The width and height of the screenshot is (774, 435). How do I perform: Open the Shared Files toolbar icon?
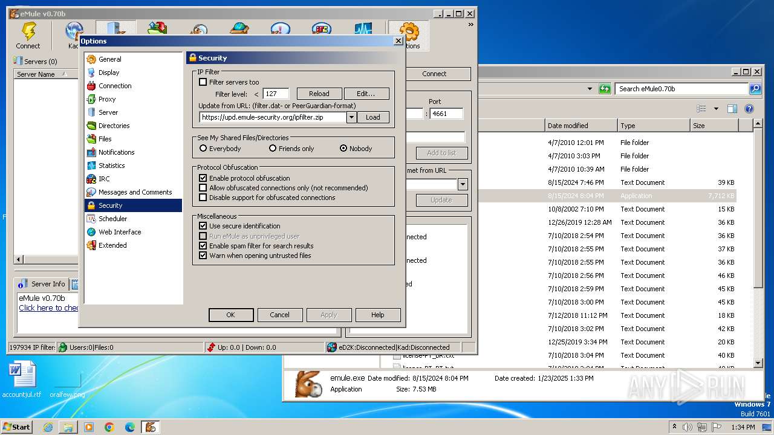(239, 28)
